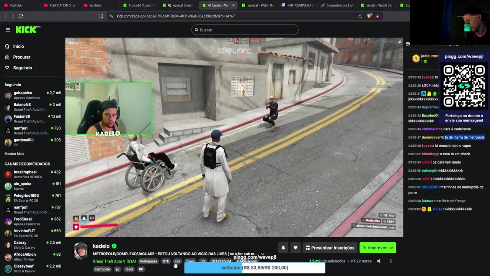The height and width of the screenshot is (276, 490).
Task: Collapse chat panel icon
Action: [x=408, y=44]
